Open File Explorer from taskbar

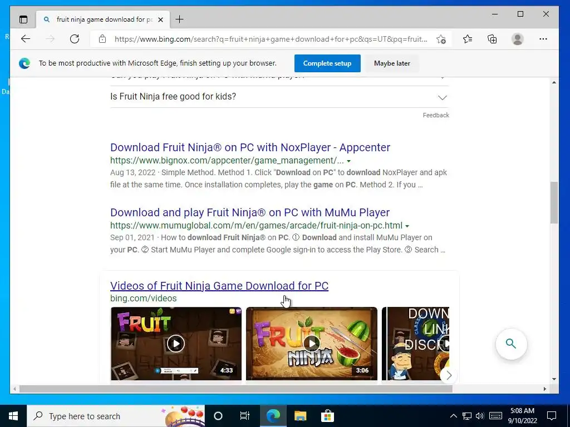click(x=300, y=416)
